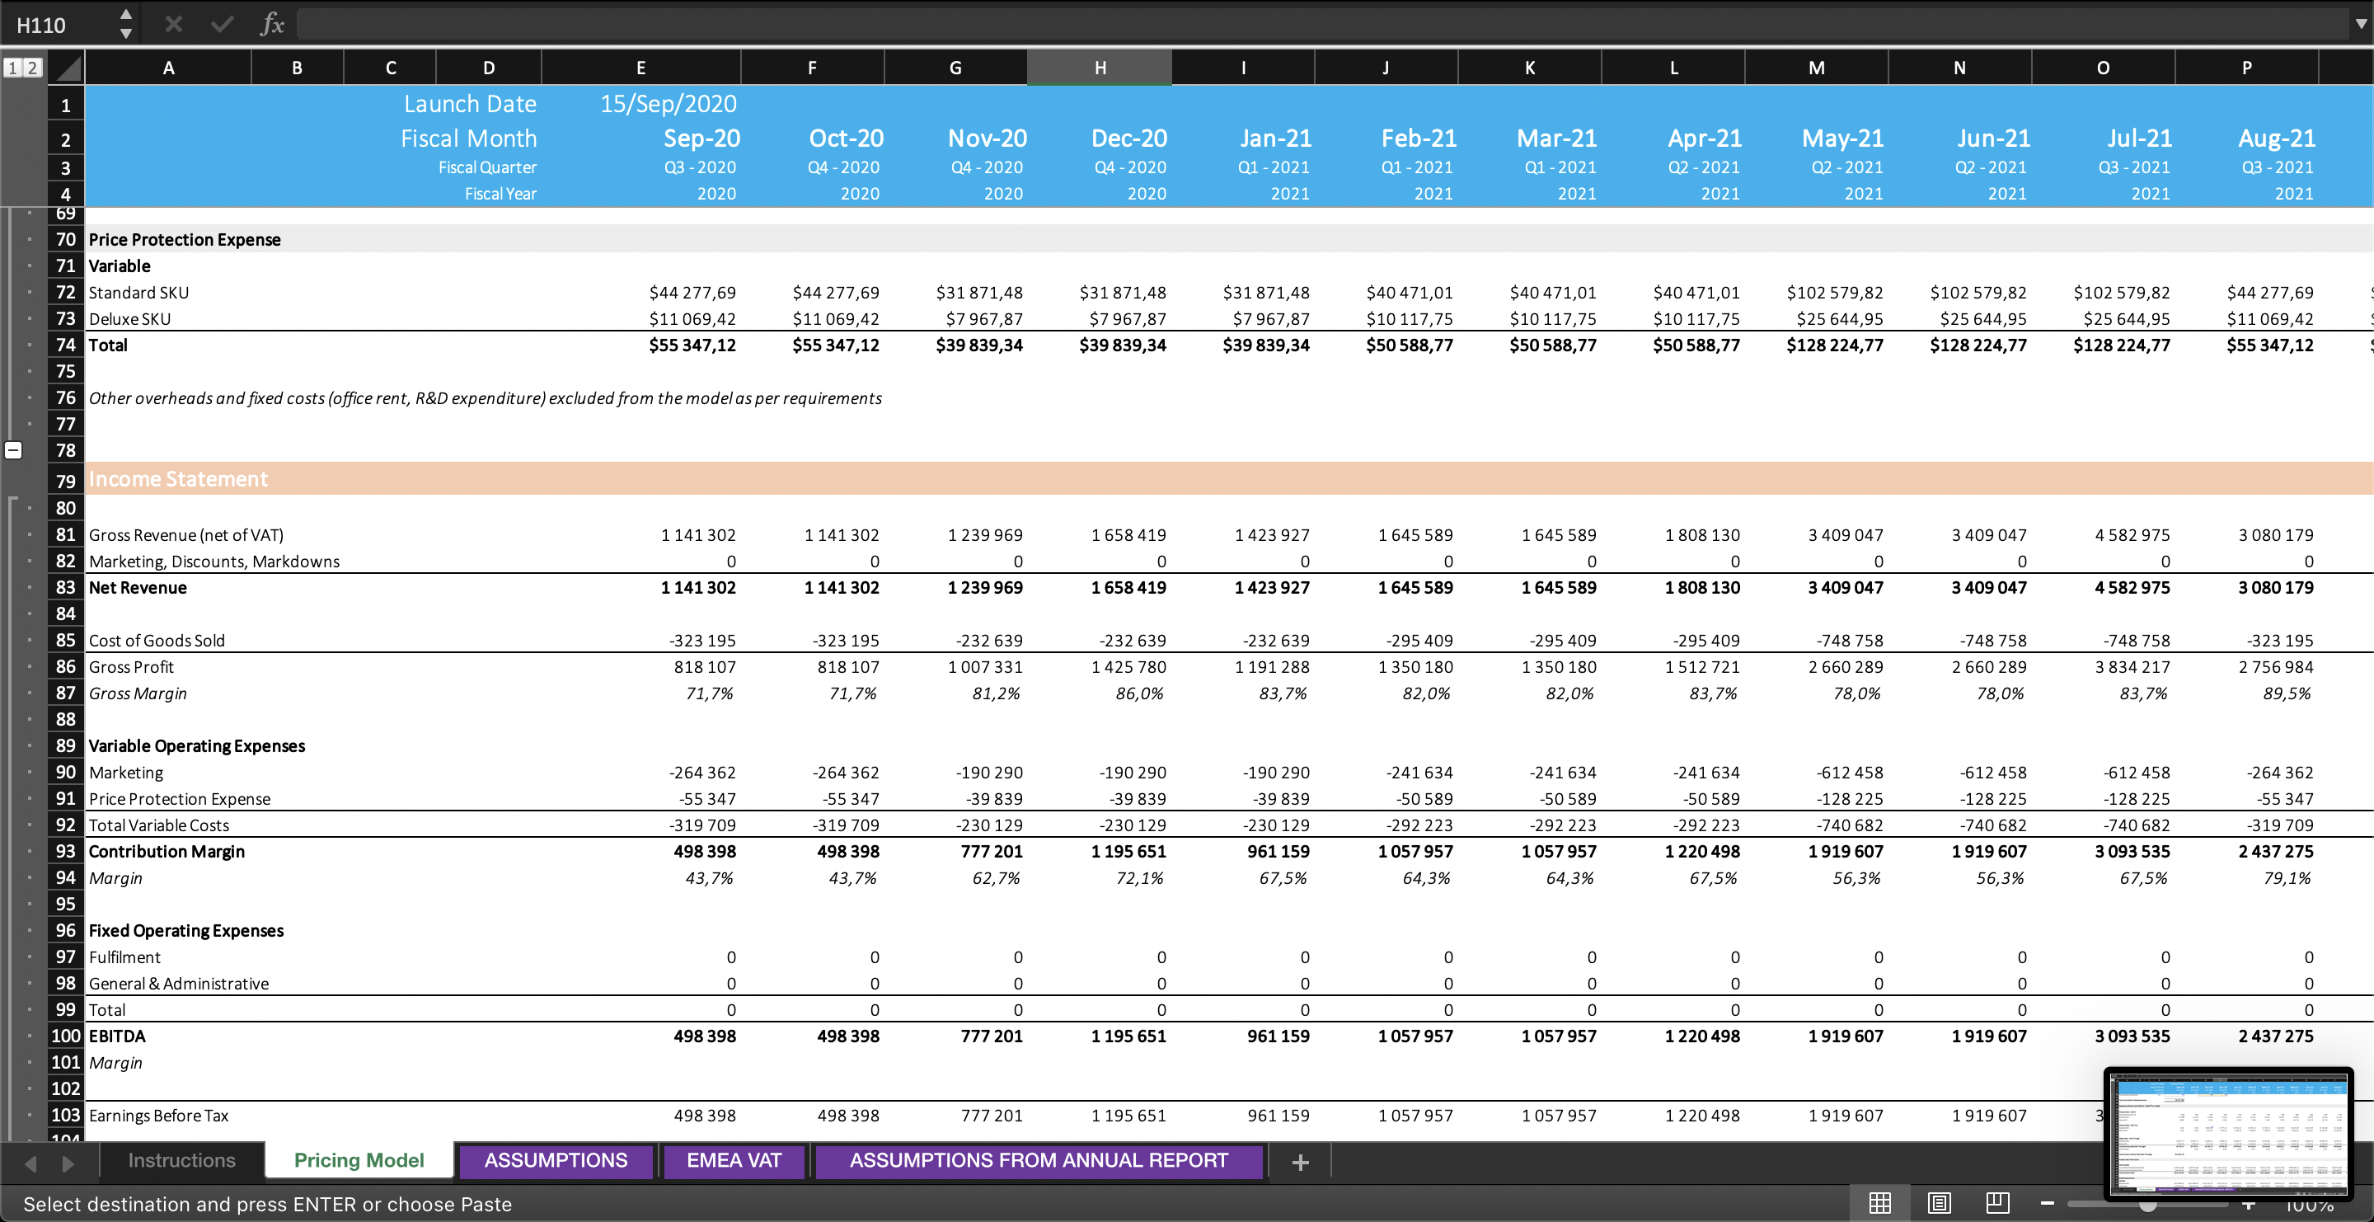Collapse the group with minus button

13,449
